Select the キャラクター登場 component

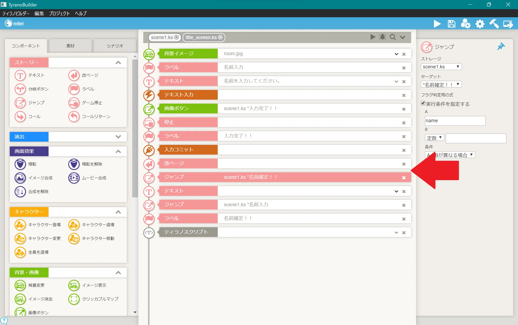[x=38, y=225]
